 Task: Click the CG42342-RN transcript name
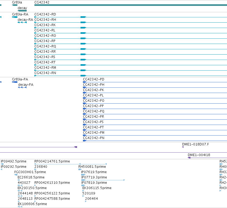[45, 73]
